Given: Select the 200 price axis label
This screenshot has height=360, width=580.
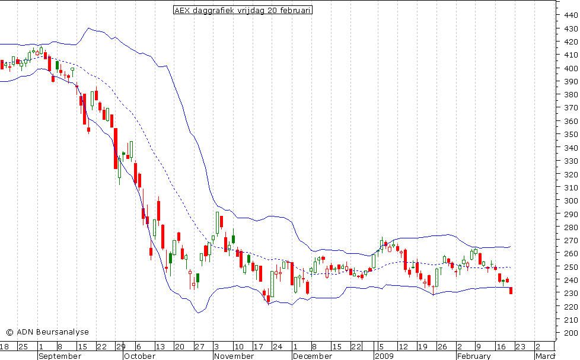Looking at the screenshot, I should point(571,333).
